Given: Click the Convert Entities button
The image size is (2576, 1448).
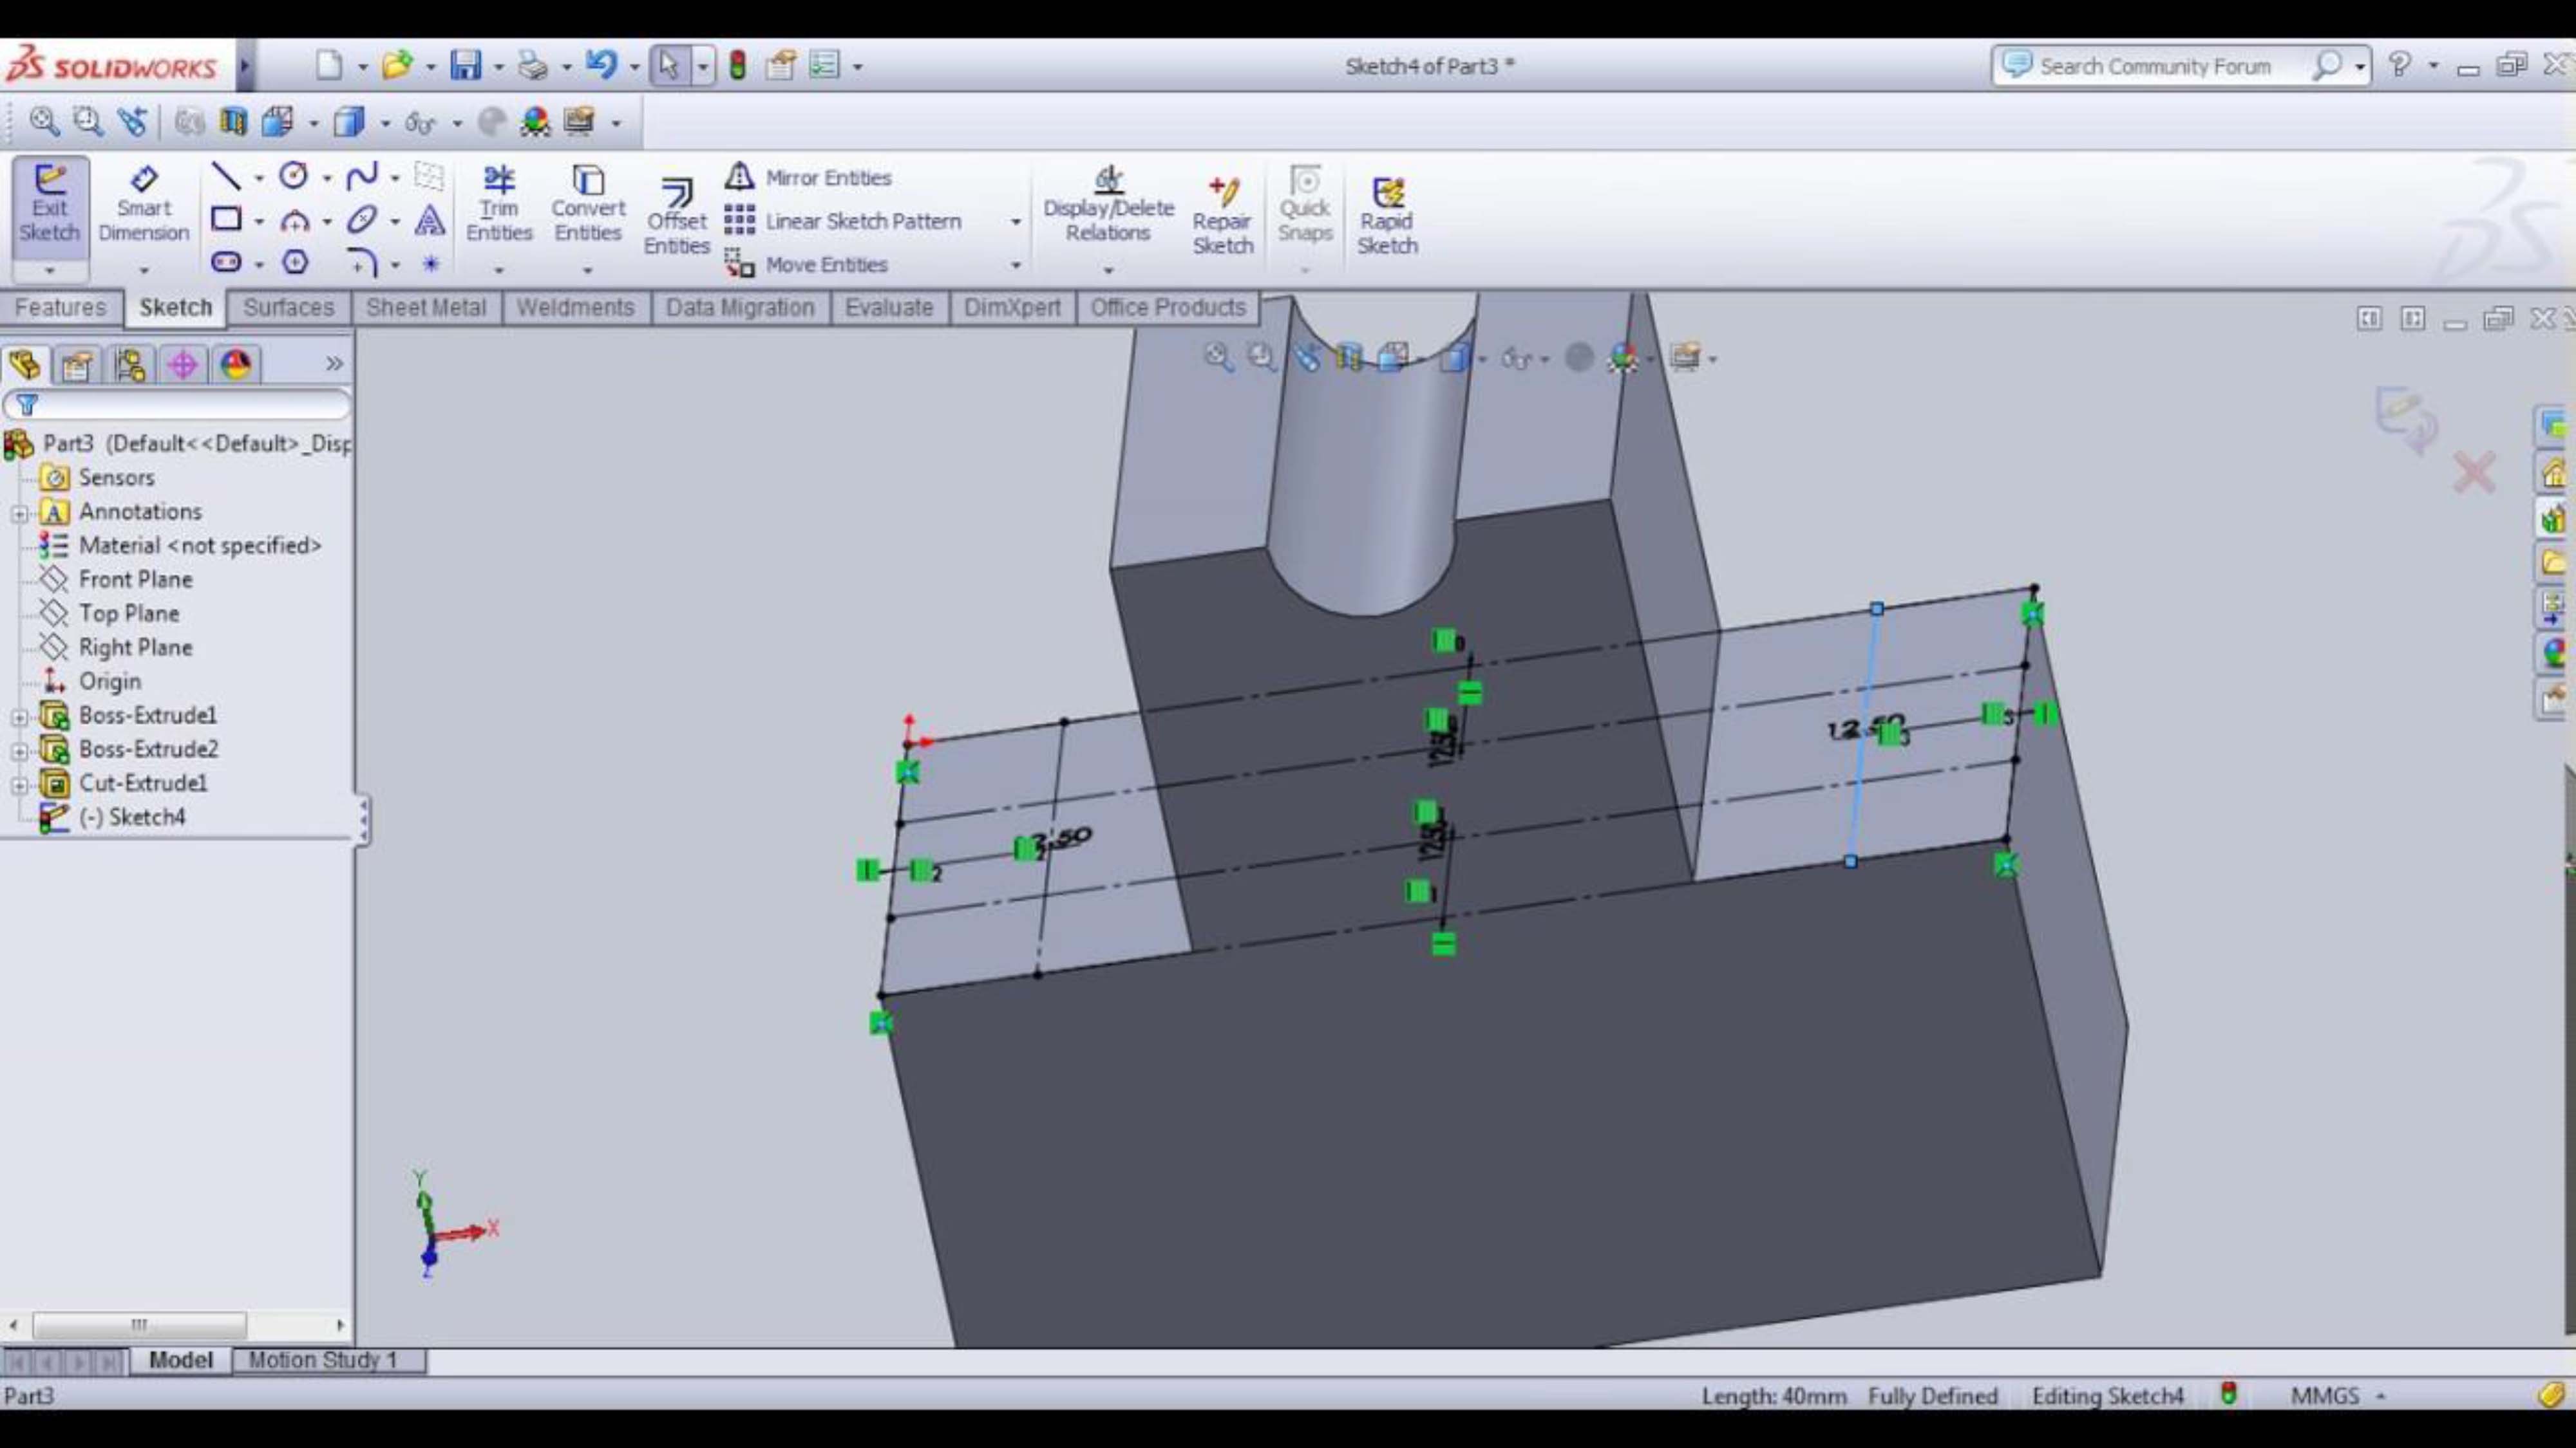Looking at the screenshot, I should tap(588, 205).
